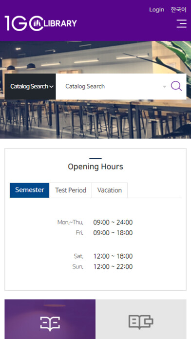Screen dimensions: 191x339
Task: Switch language to 한국어
Action: click(x=178, y=10)
